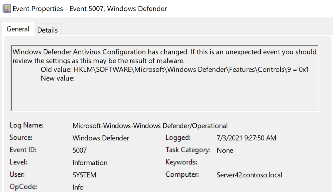
Task: Click the Computer value Server42.contoso.local
Action: 249,175
